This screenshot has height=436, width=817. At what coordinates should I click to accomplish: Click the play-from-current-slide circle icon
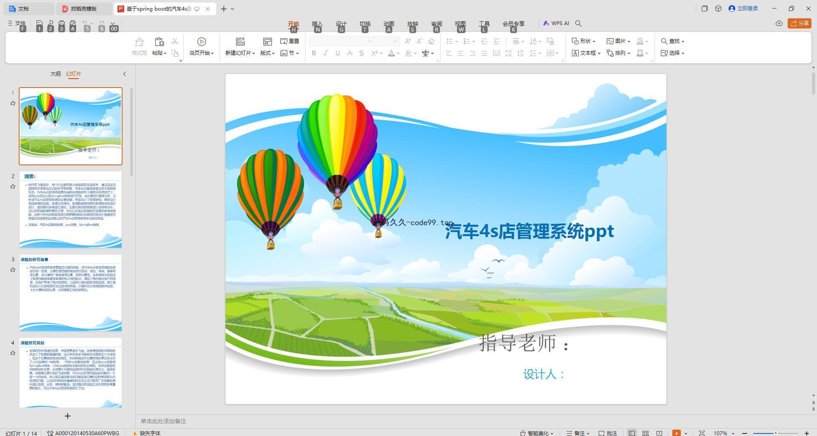(x=202, y=41)
